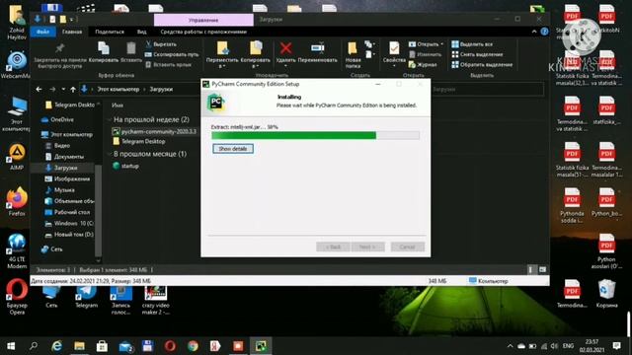
Task: Collapse the В прошлом месяце group
Action: (x=110, y=154)
